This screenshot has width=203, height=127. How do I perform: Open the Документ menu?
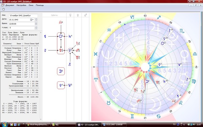[10, 5]
